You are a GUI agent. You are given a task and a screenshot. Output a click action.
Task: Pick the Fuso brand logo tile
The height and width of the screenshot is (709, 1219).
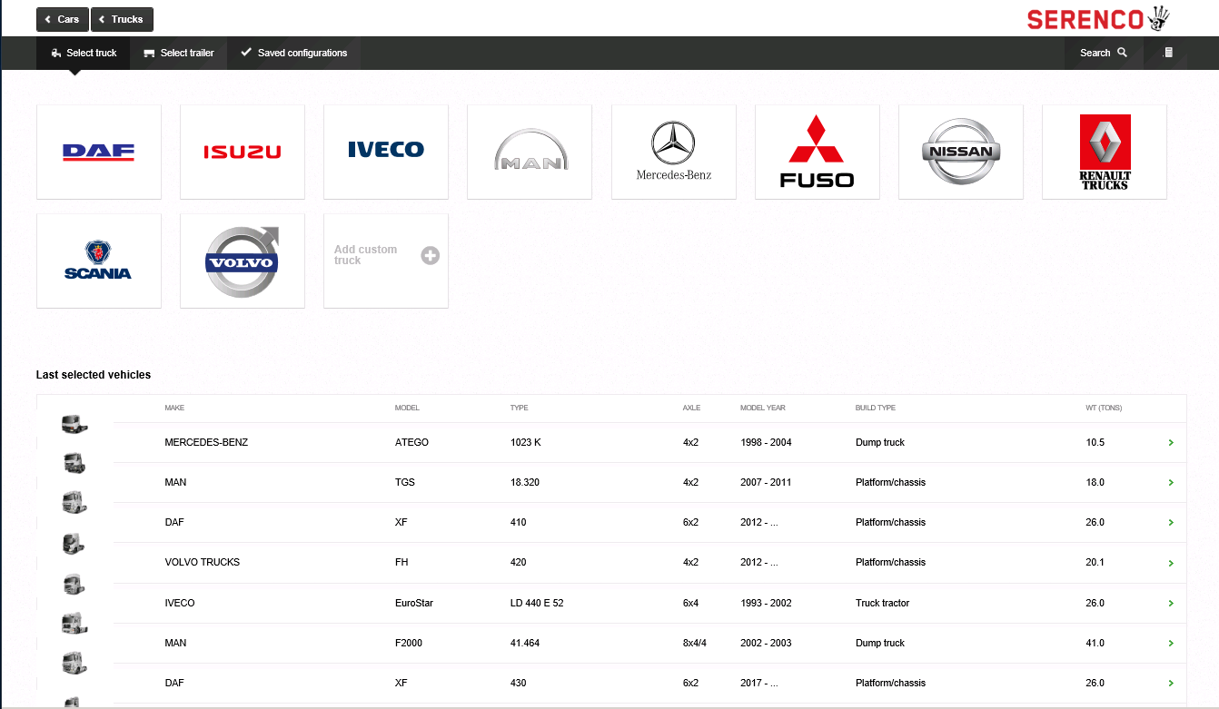[818, 153]
